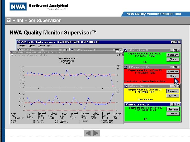190x142 pixels.
Task: Click the 'Rule Violation' status text
Action: [145, 99]
